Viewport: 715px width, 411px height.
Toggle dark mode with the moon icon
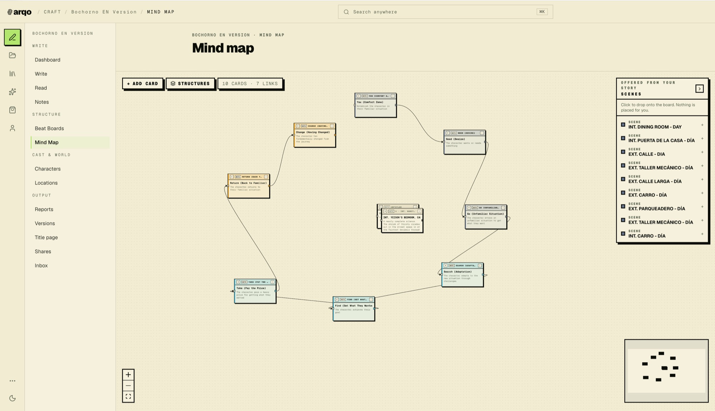13,398
